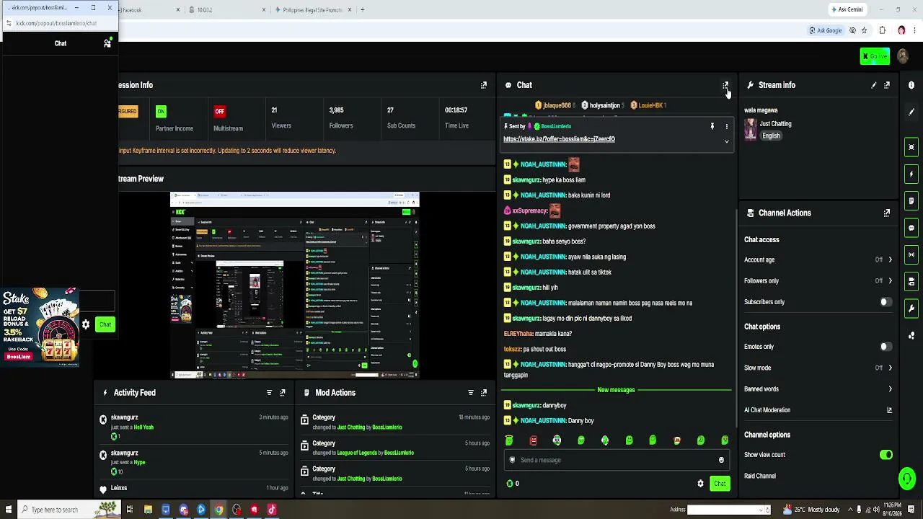Open the Address bar dropdown on taskbar
Viewport: 923px width, 519px height.
point(762,510)
